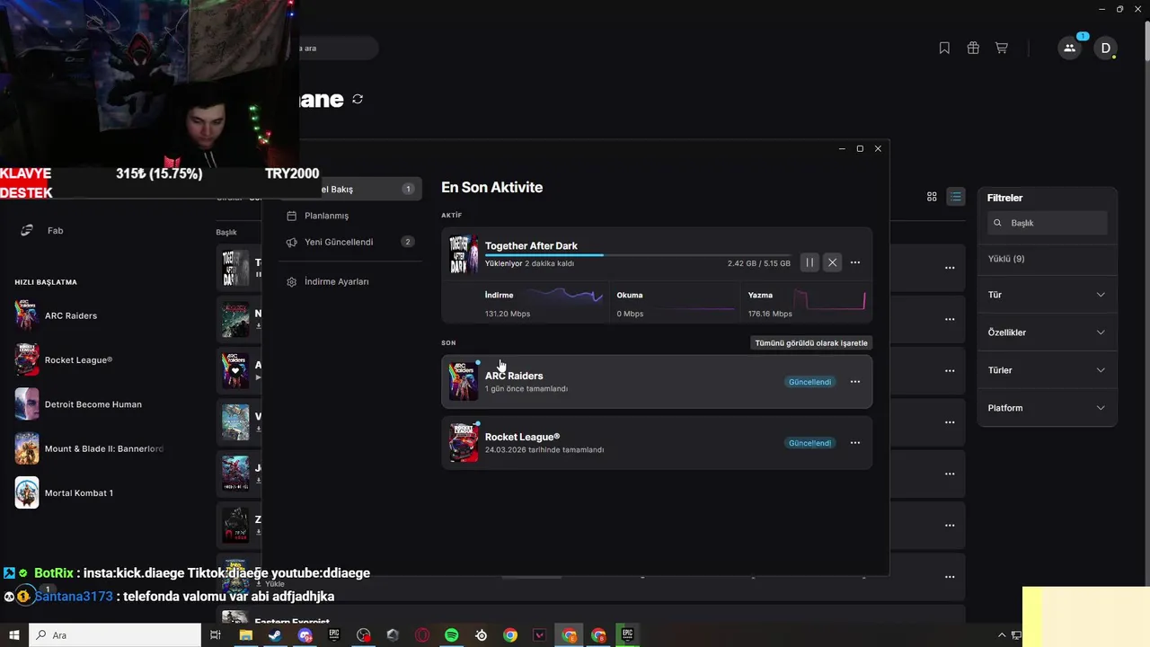Open the friends list icon

(1069, 49)
